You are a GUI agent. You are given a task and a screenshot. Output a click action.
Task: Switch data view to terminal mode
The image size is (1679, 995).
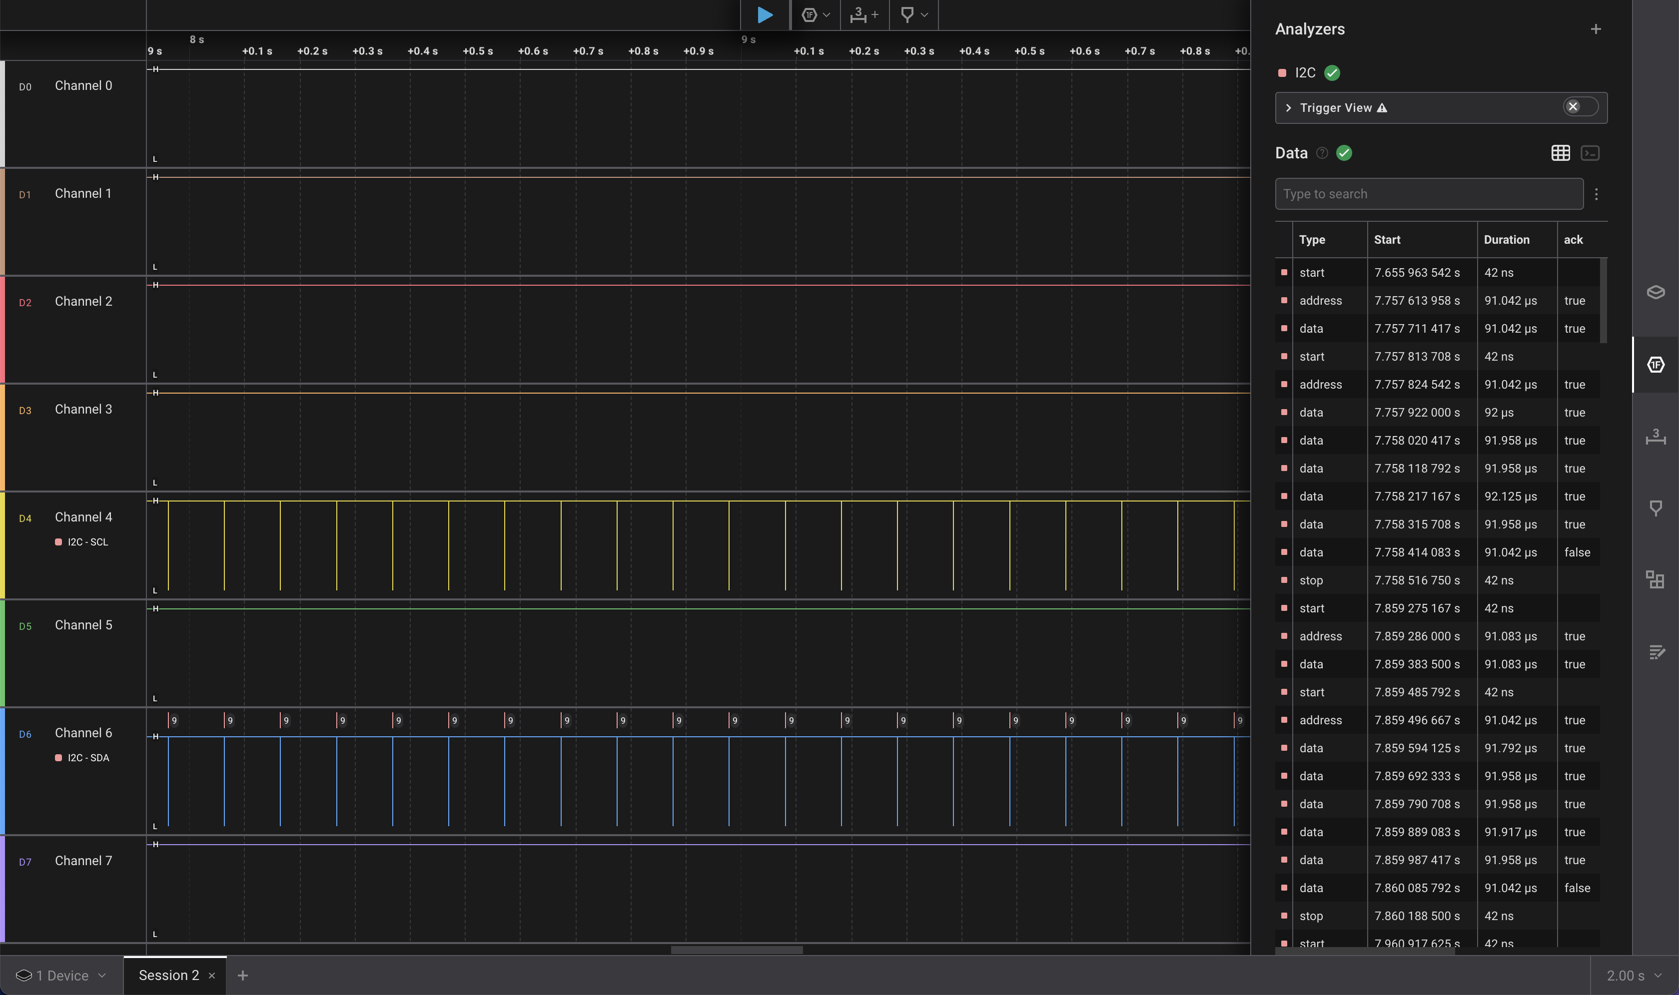[x=1590, y=153]
